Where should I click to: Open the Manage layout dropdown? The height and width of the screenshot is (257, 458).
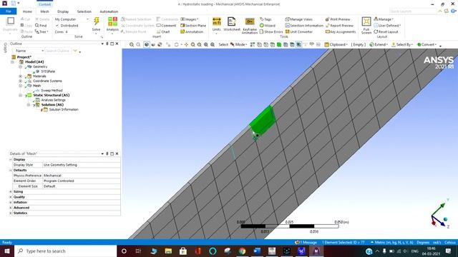coord(384,19)
